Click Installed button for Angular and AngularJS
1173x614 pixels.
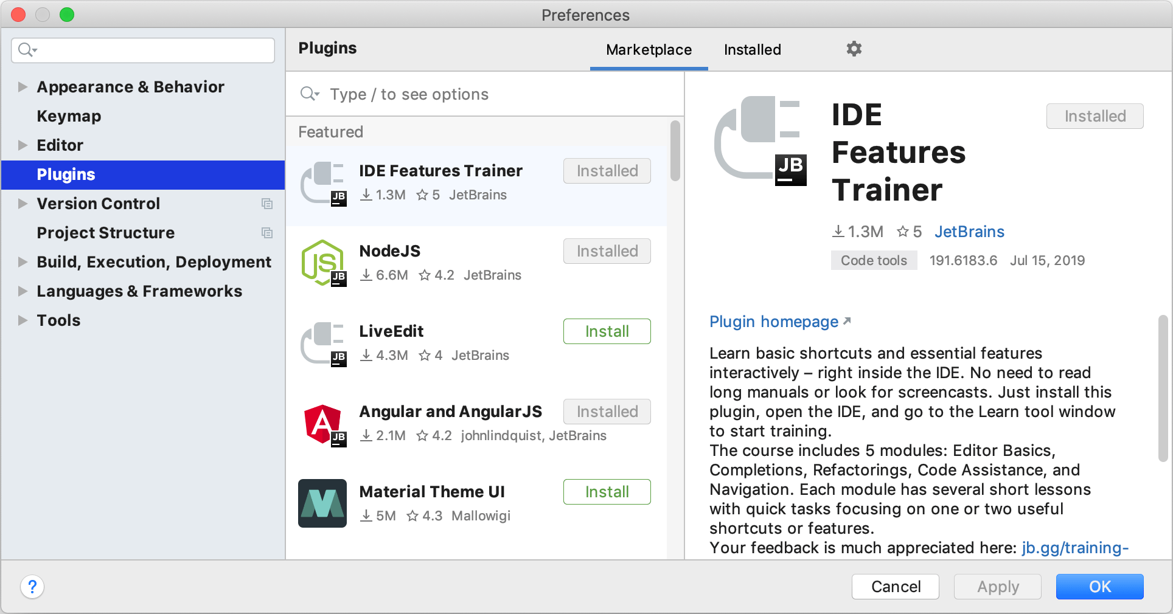click(607, 412)
